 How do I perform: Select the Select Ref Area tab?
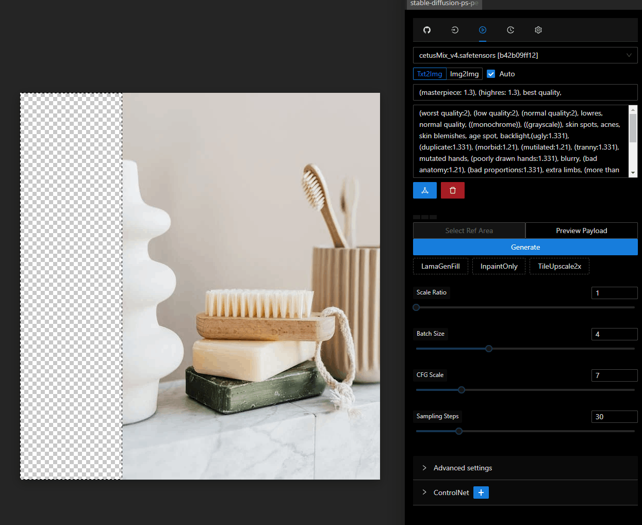click(x=469, y=231)
